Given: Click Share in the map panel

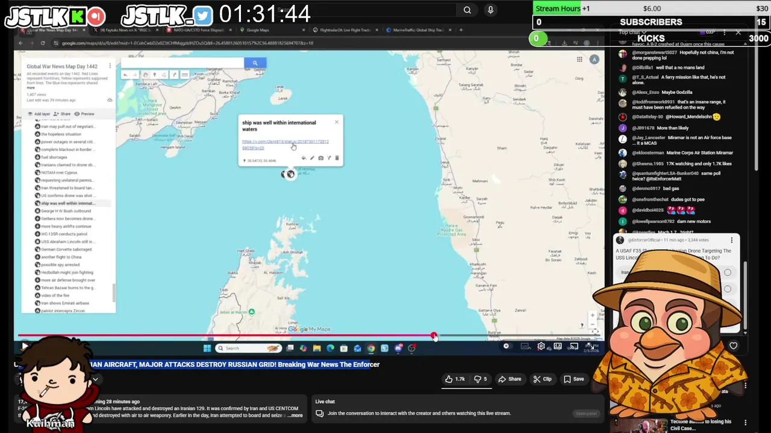Looking at the screenshot, I should (63, 114).
